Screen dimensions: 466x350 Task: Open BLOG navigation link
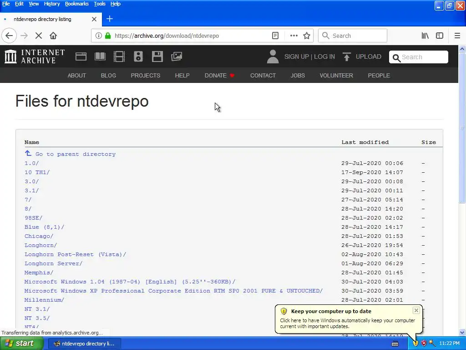click(x=108, y=75)
